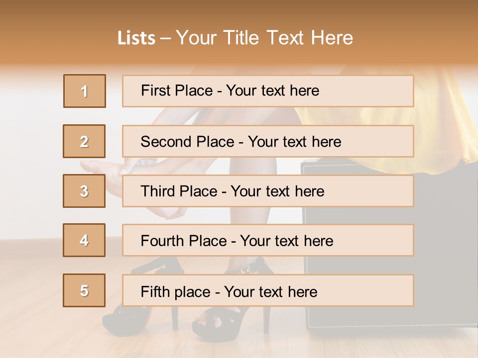The height and width of the screenshot is (358, 478).
Task: Select the Fifth place text bar
Action: [268, 290]
